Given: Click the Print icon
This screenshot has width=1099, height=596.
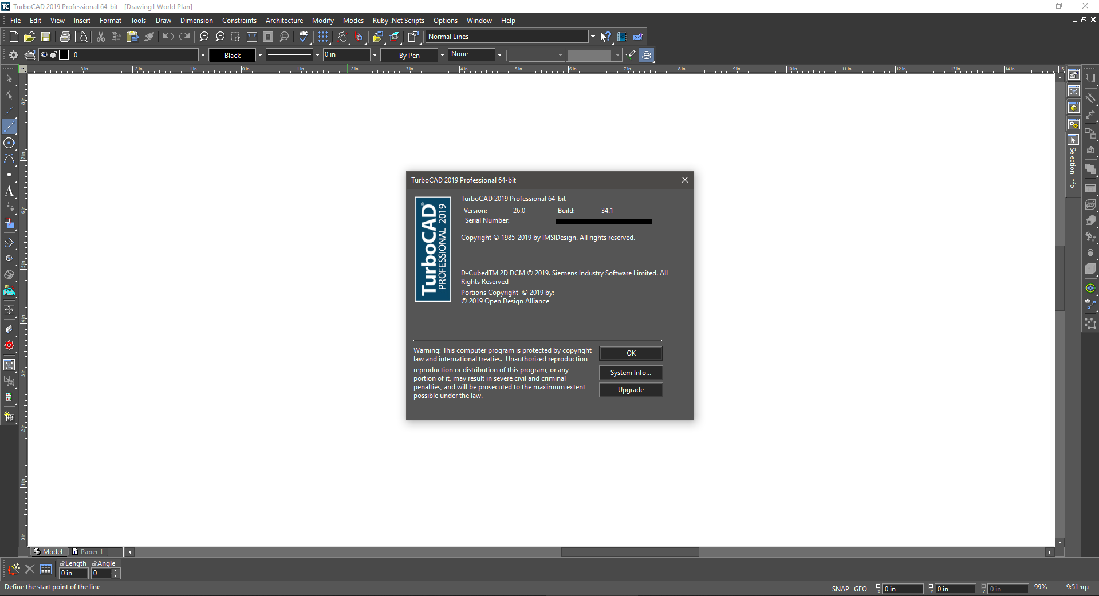Looking at the screenshot, I should pyautogui.click(x=65, y=37).
